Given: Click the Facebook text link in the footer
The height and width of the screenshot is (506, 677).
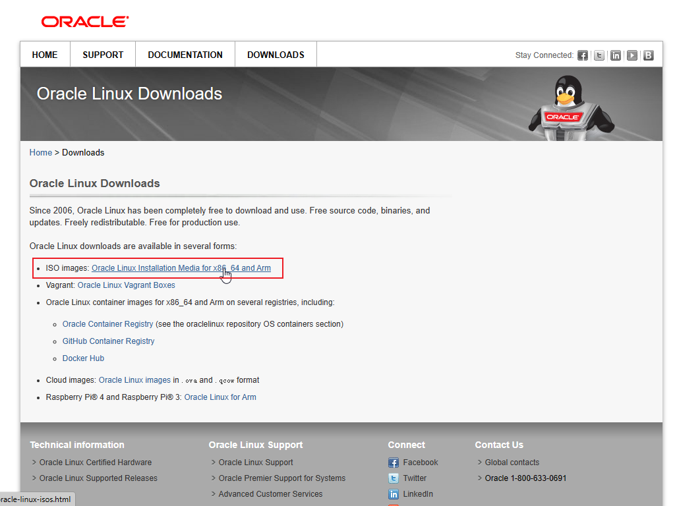Looking at the screenshot, I should pyautogui.click(x=421, y=463).
